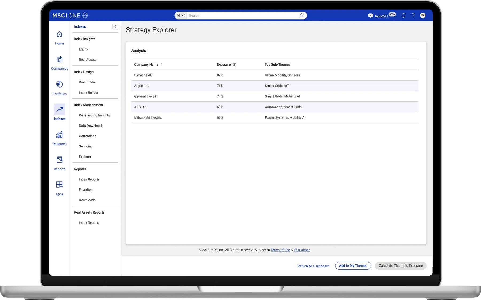Open Reports icon in left rail
Image resolution: width=481 pixels, height=300 pixels.
59,160
